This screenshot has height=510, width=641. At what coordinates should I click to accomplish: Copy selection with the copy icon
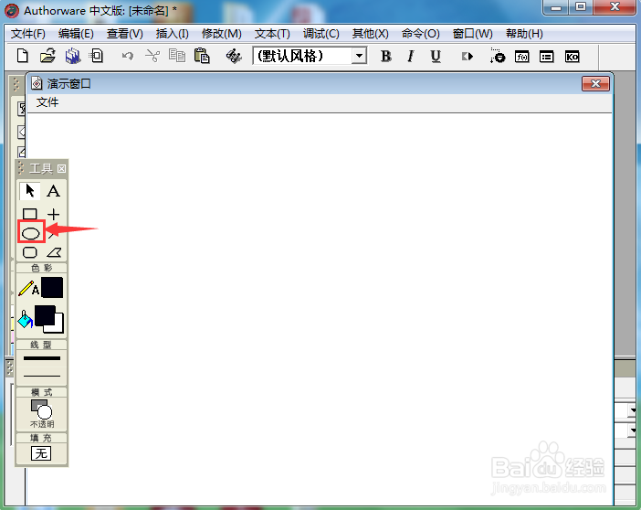[x=177, y=56]
